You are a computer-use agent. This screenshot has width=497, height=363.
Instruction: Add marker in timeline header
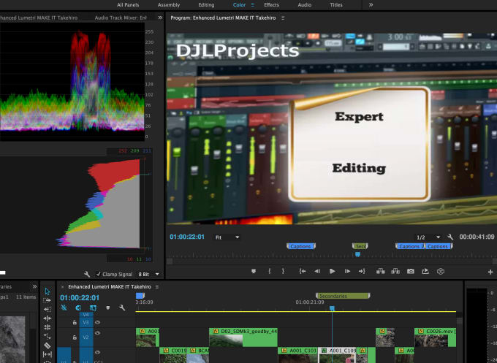107,307
